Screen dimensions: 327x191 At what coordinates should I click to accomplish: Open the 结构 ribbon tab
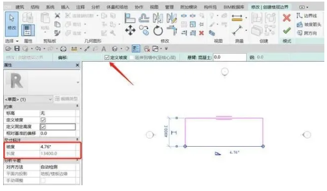click(x=35, y=7)
